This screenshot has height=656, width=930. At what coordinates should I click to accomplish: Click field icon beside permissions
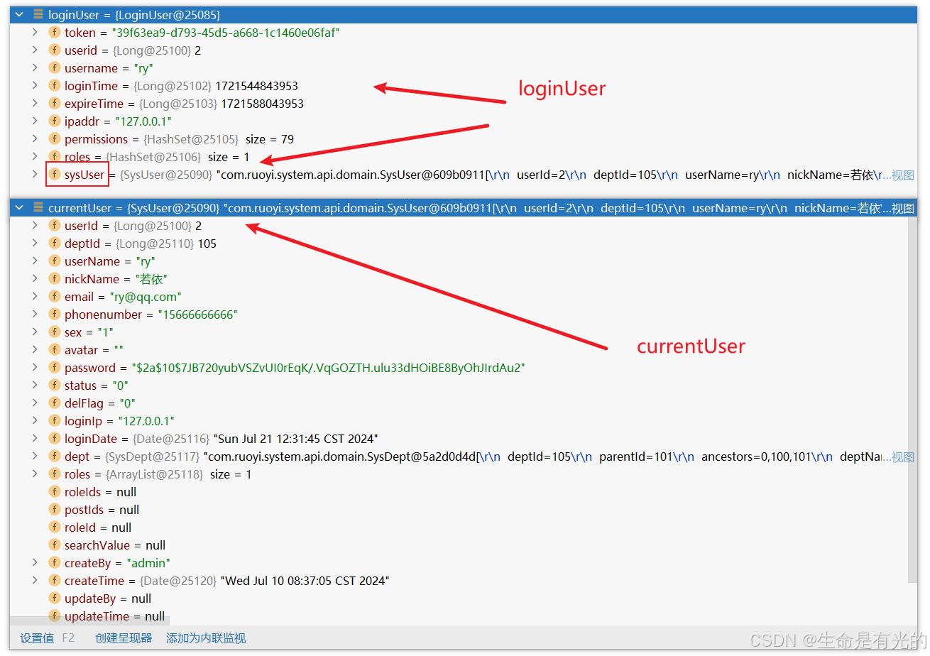pyautogui.click(x=55, y=138)
